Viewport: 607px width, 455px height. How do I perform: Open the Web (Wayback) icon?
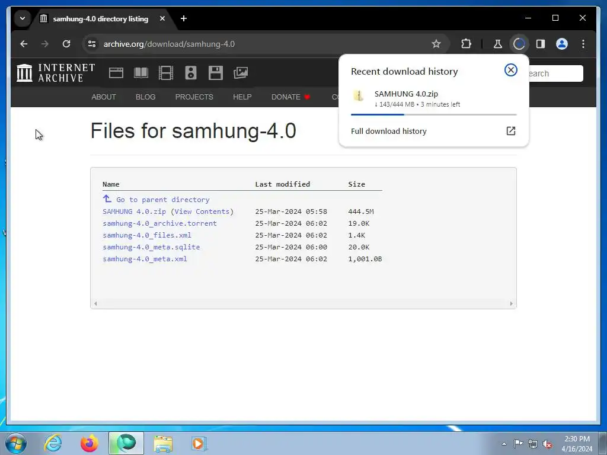tap(116, 73)
